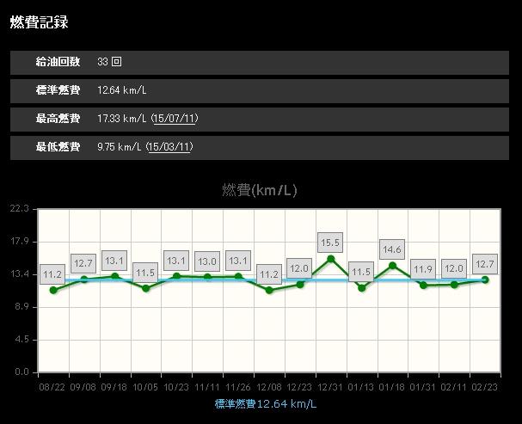
Task: Select the 13.0 data label at 11/11
Action: coord(207,261)
